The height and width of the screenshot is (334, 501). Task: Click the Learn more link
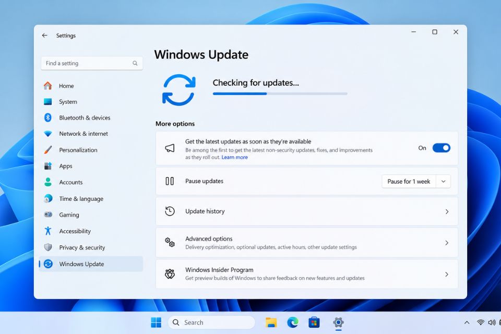click(x=234, y=157)
